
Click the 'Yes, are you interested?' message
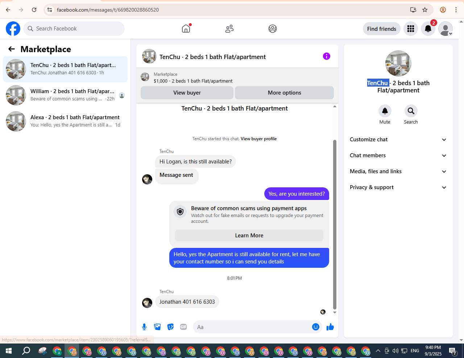pyautogui.click(x=297, y=194)
